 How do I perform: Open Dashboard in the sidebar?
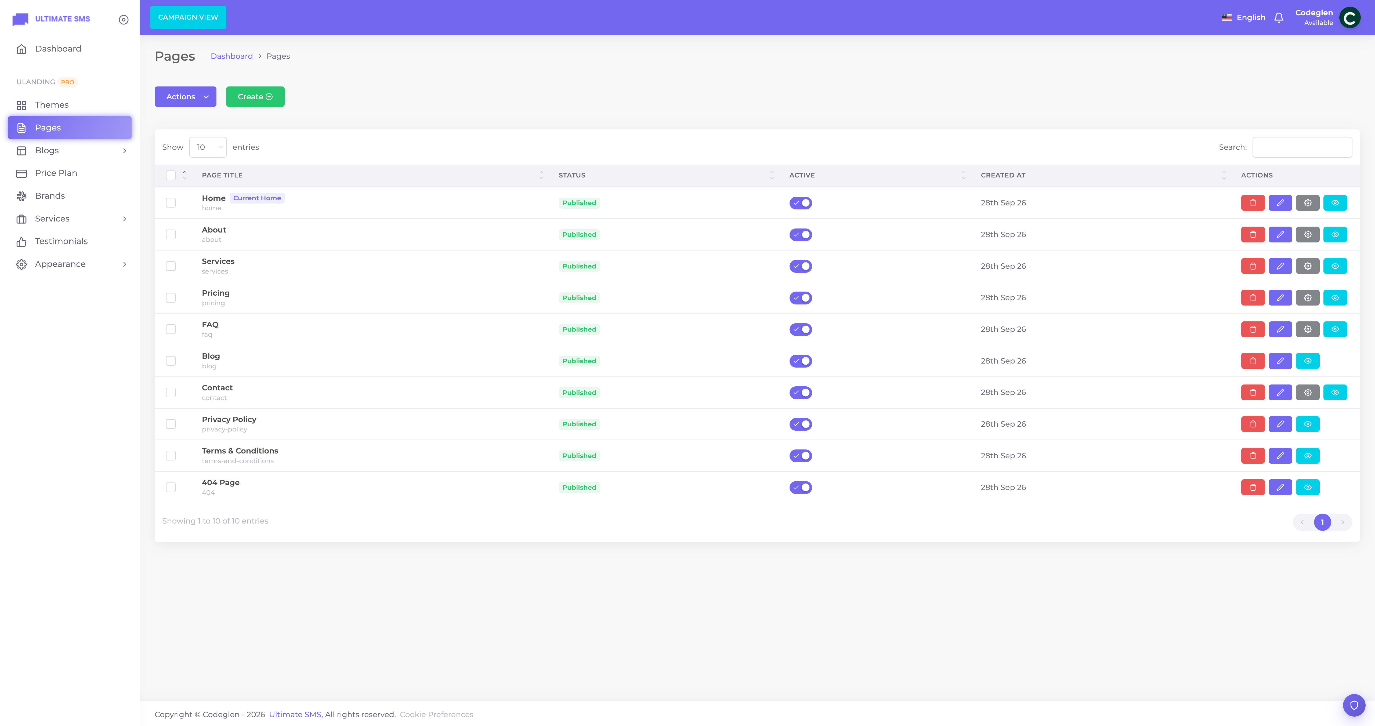[x=70, y=49]
